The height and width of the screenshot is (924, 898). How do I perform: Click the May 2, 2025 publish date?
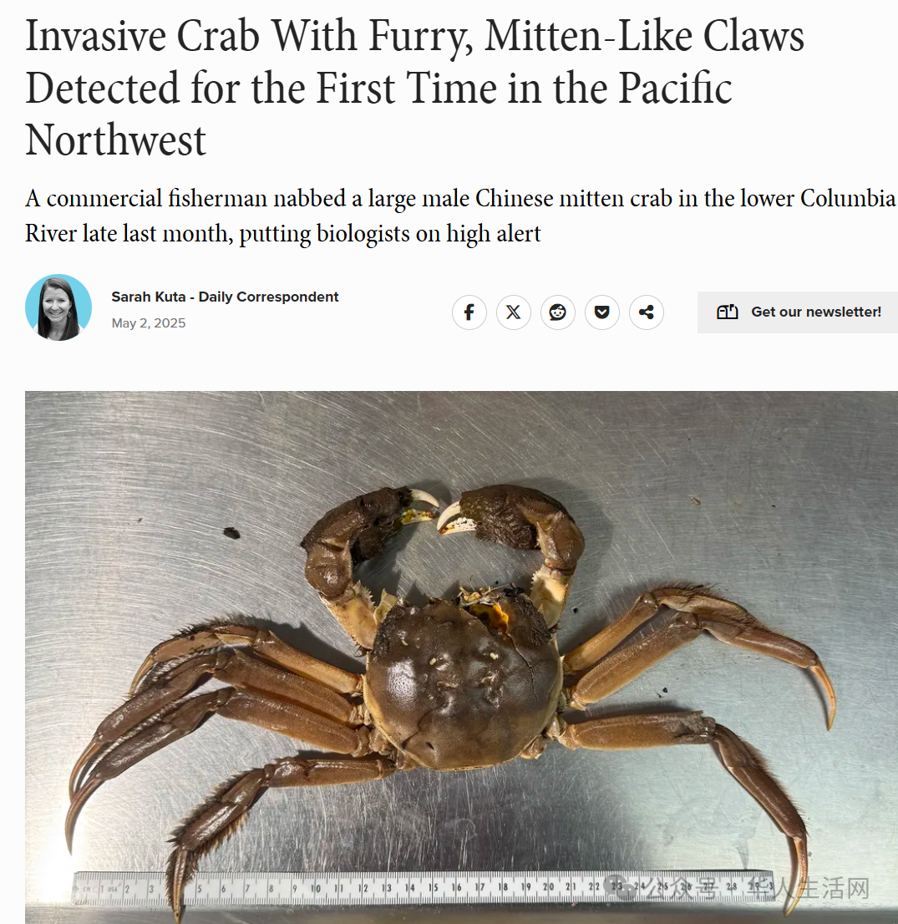click(x=149, y=323)
